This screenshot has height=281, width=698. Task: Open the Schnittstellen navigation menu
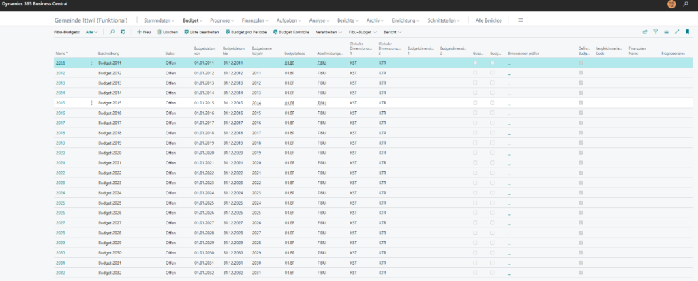tap(444, 20)
